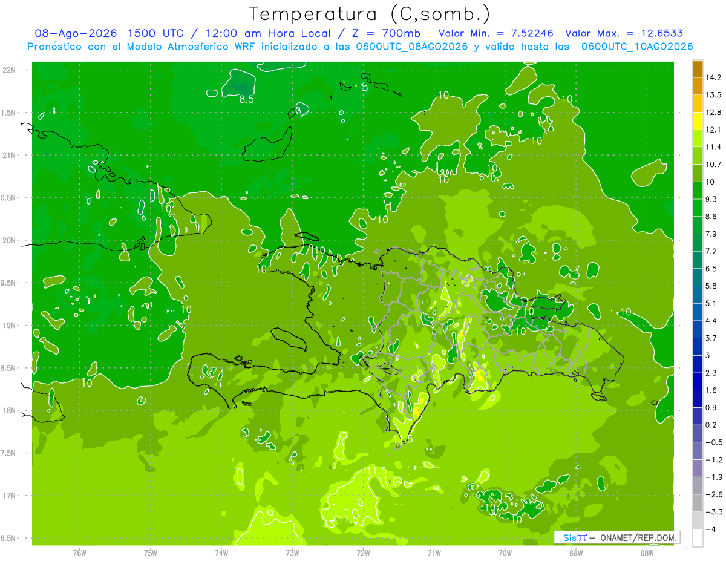Click the '13.5' colorbar value label
726x561 pixels.
click(x=714, y=95)
